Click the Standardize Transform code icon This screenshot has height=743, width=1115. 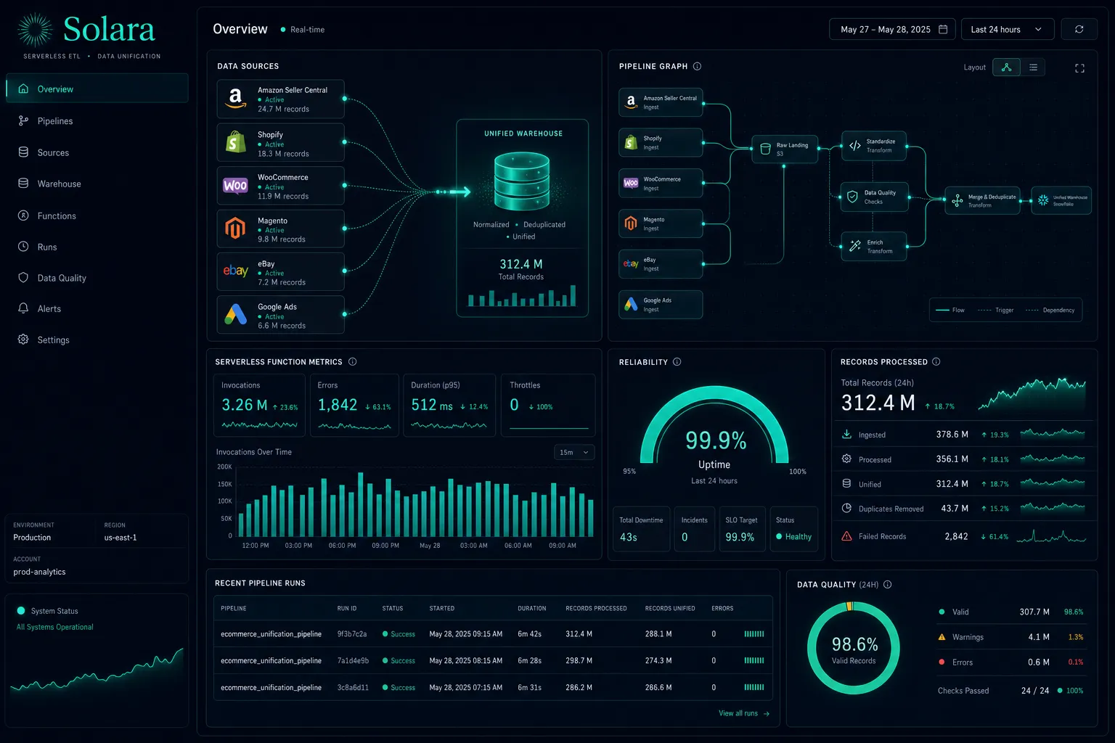pyautogui.click(x=855, y=146)
